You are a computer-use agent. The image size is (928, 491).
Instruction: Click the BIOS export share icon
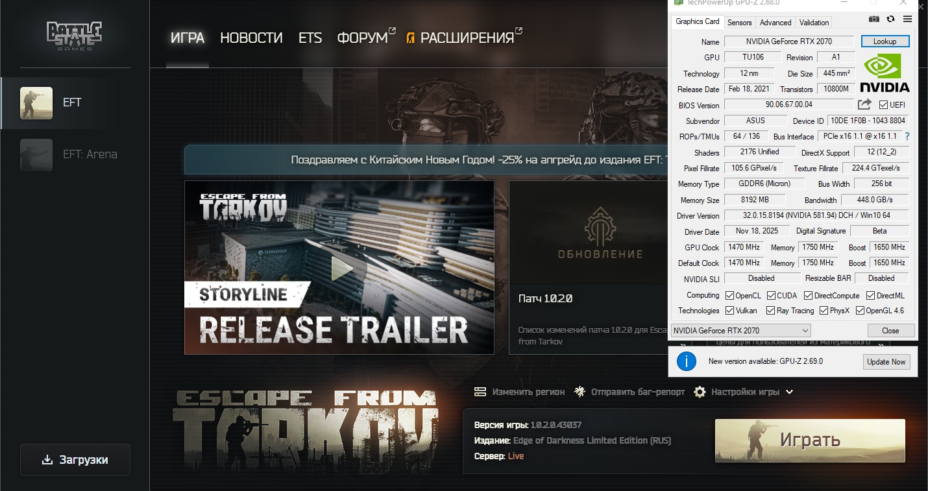click(x=864, y=104)
